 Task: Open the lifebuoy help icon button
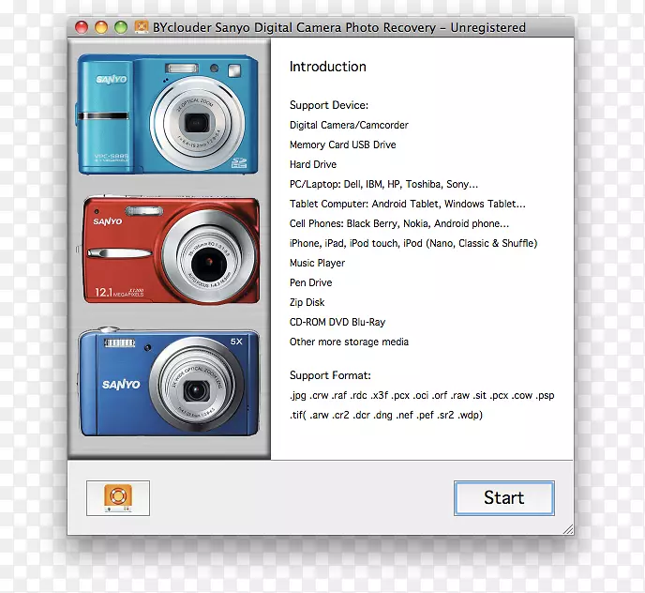pos(118,498)
